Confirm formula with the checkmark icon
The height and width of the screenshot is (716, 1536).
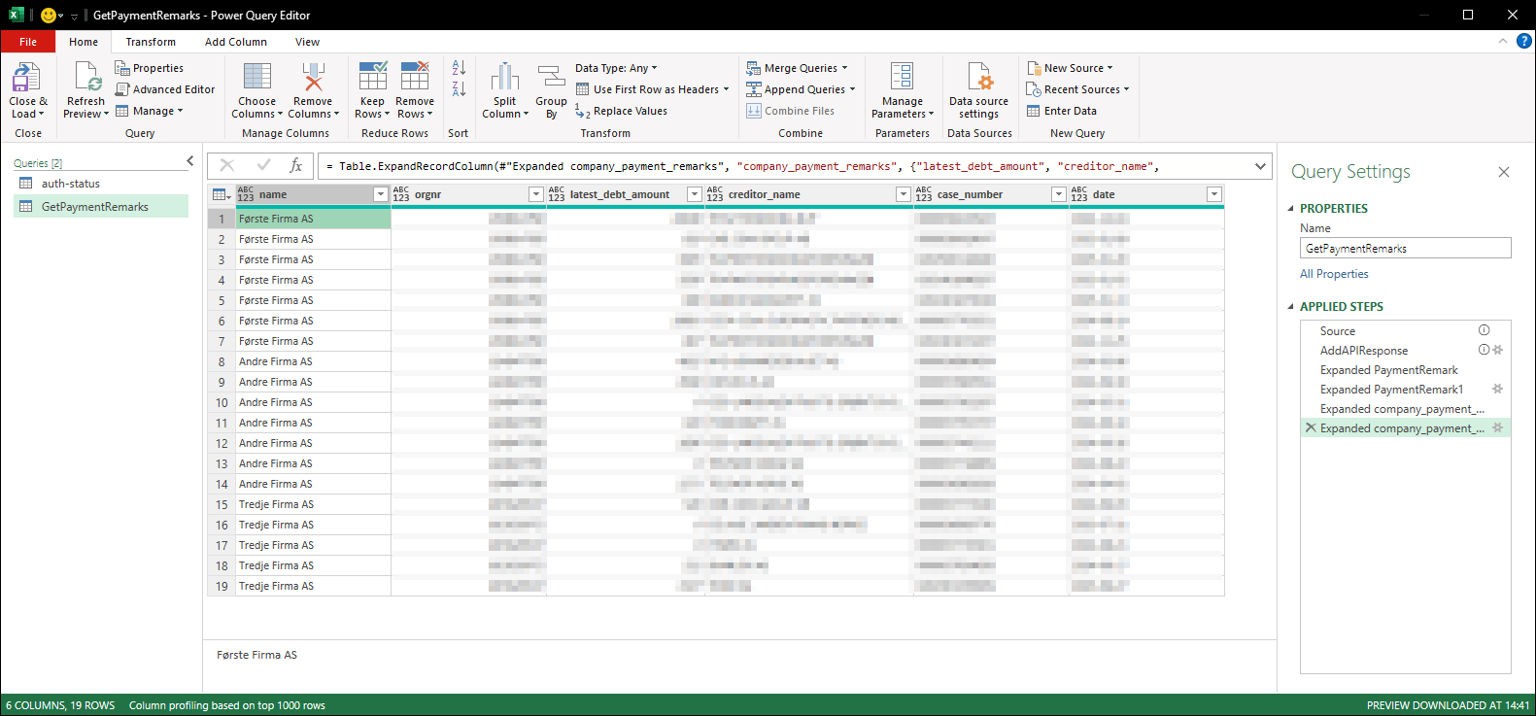(263, 166)
